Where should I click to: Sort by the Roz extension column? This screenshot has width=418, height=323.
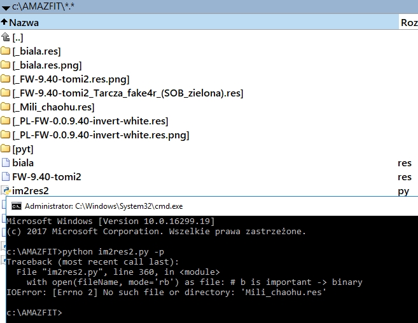point(408,22)
